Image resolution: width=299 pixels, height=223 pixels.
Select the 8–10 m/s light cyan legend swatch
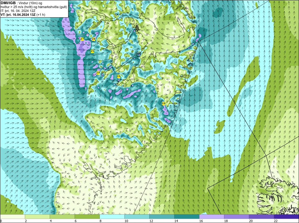pyautogui.click(x=112, y=217)
